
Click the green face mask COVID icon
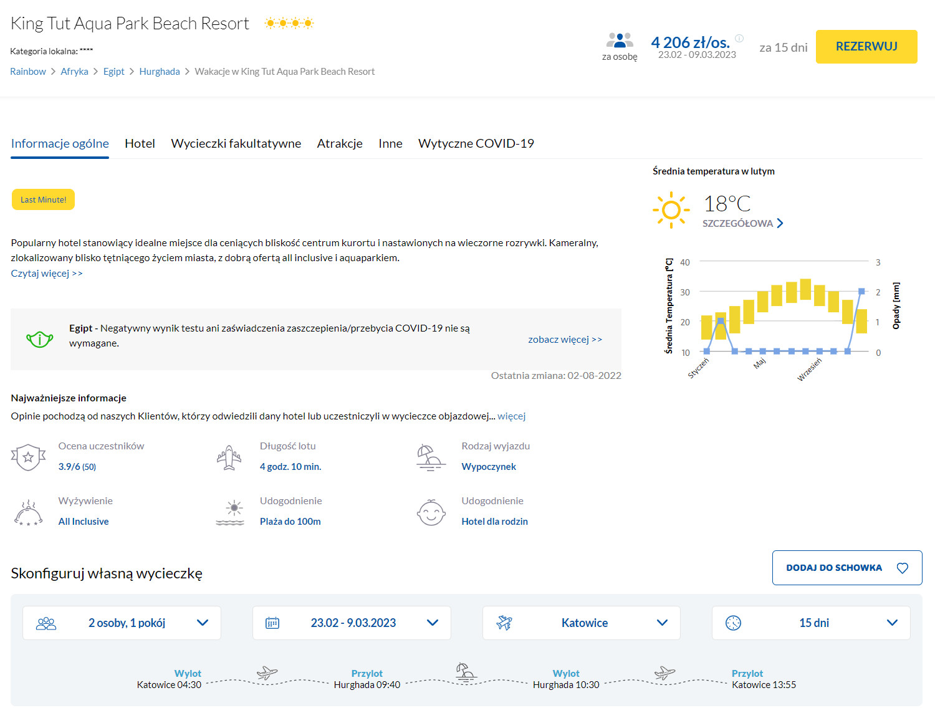click(x=39, y=339)
